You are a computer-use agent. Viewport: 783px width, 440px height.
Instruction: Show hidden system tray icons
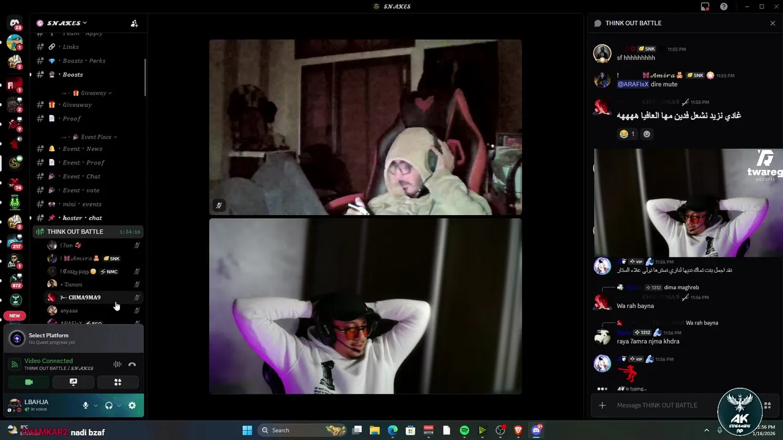coord(707,430)
